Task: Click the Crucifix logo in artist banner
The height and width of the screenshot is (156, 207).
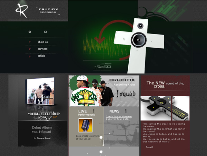Action: coord(122,80)
